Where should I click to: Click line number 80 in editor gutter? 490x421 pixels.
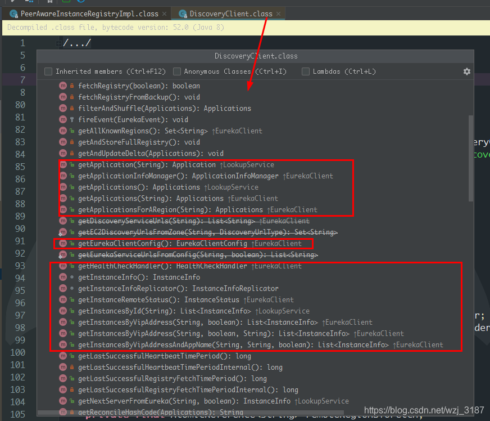click(x=20, y=105)
